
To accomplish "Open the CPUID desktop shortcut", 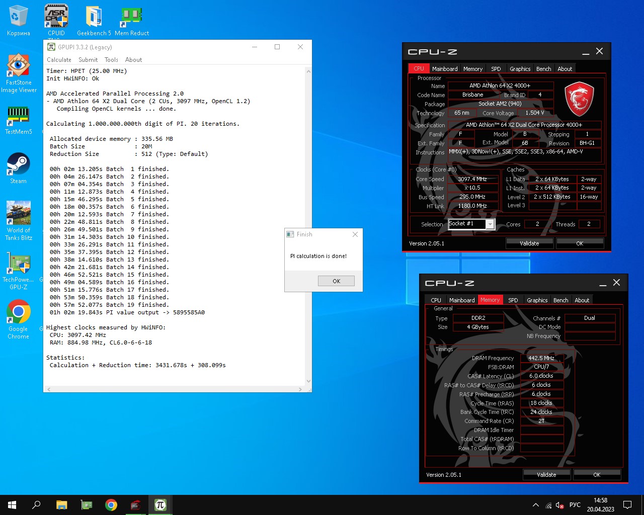I will (56, 21).
